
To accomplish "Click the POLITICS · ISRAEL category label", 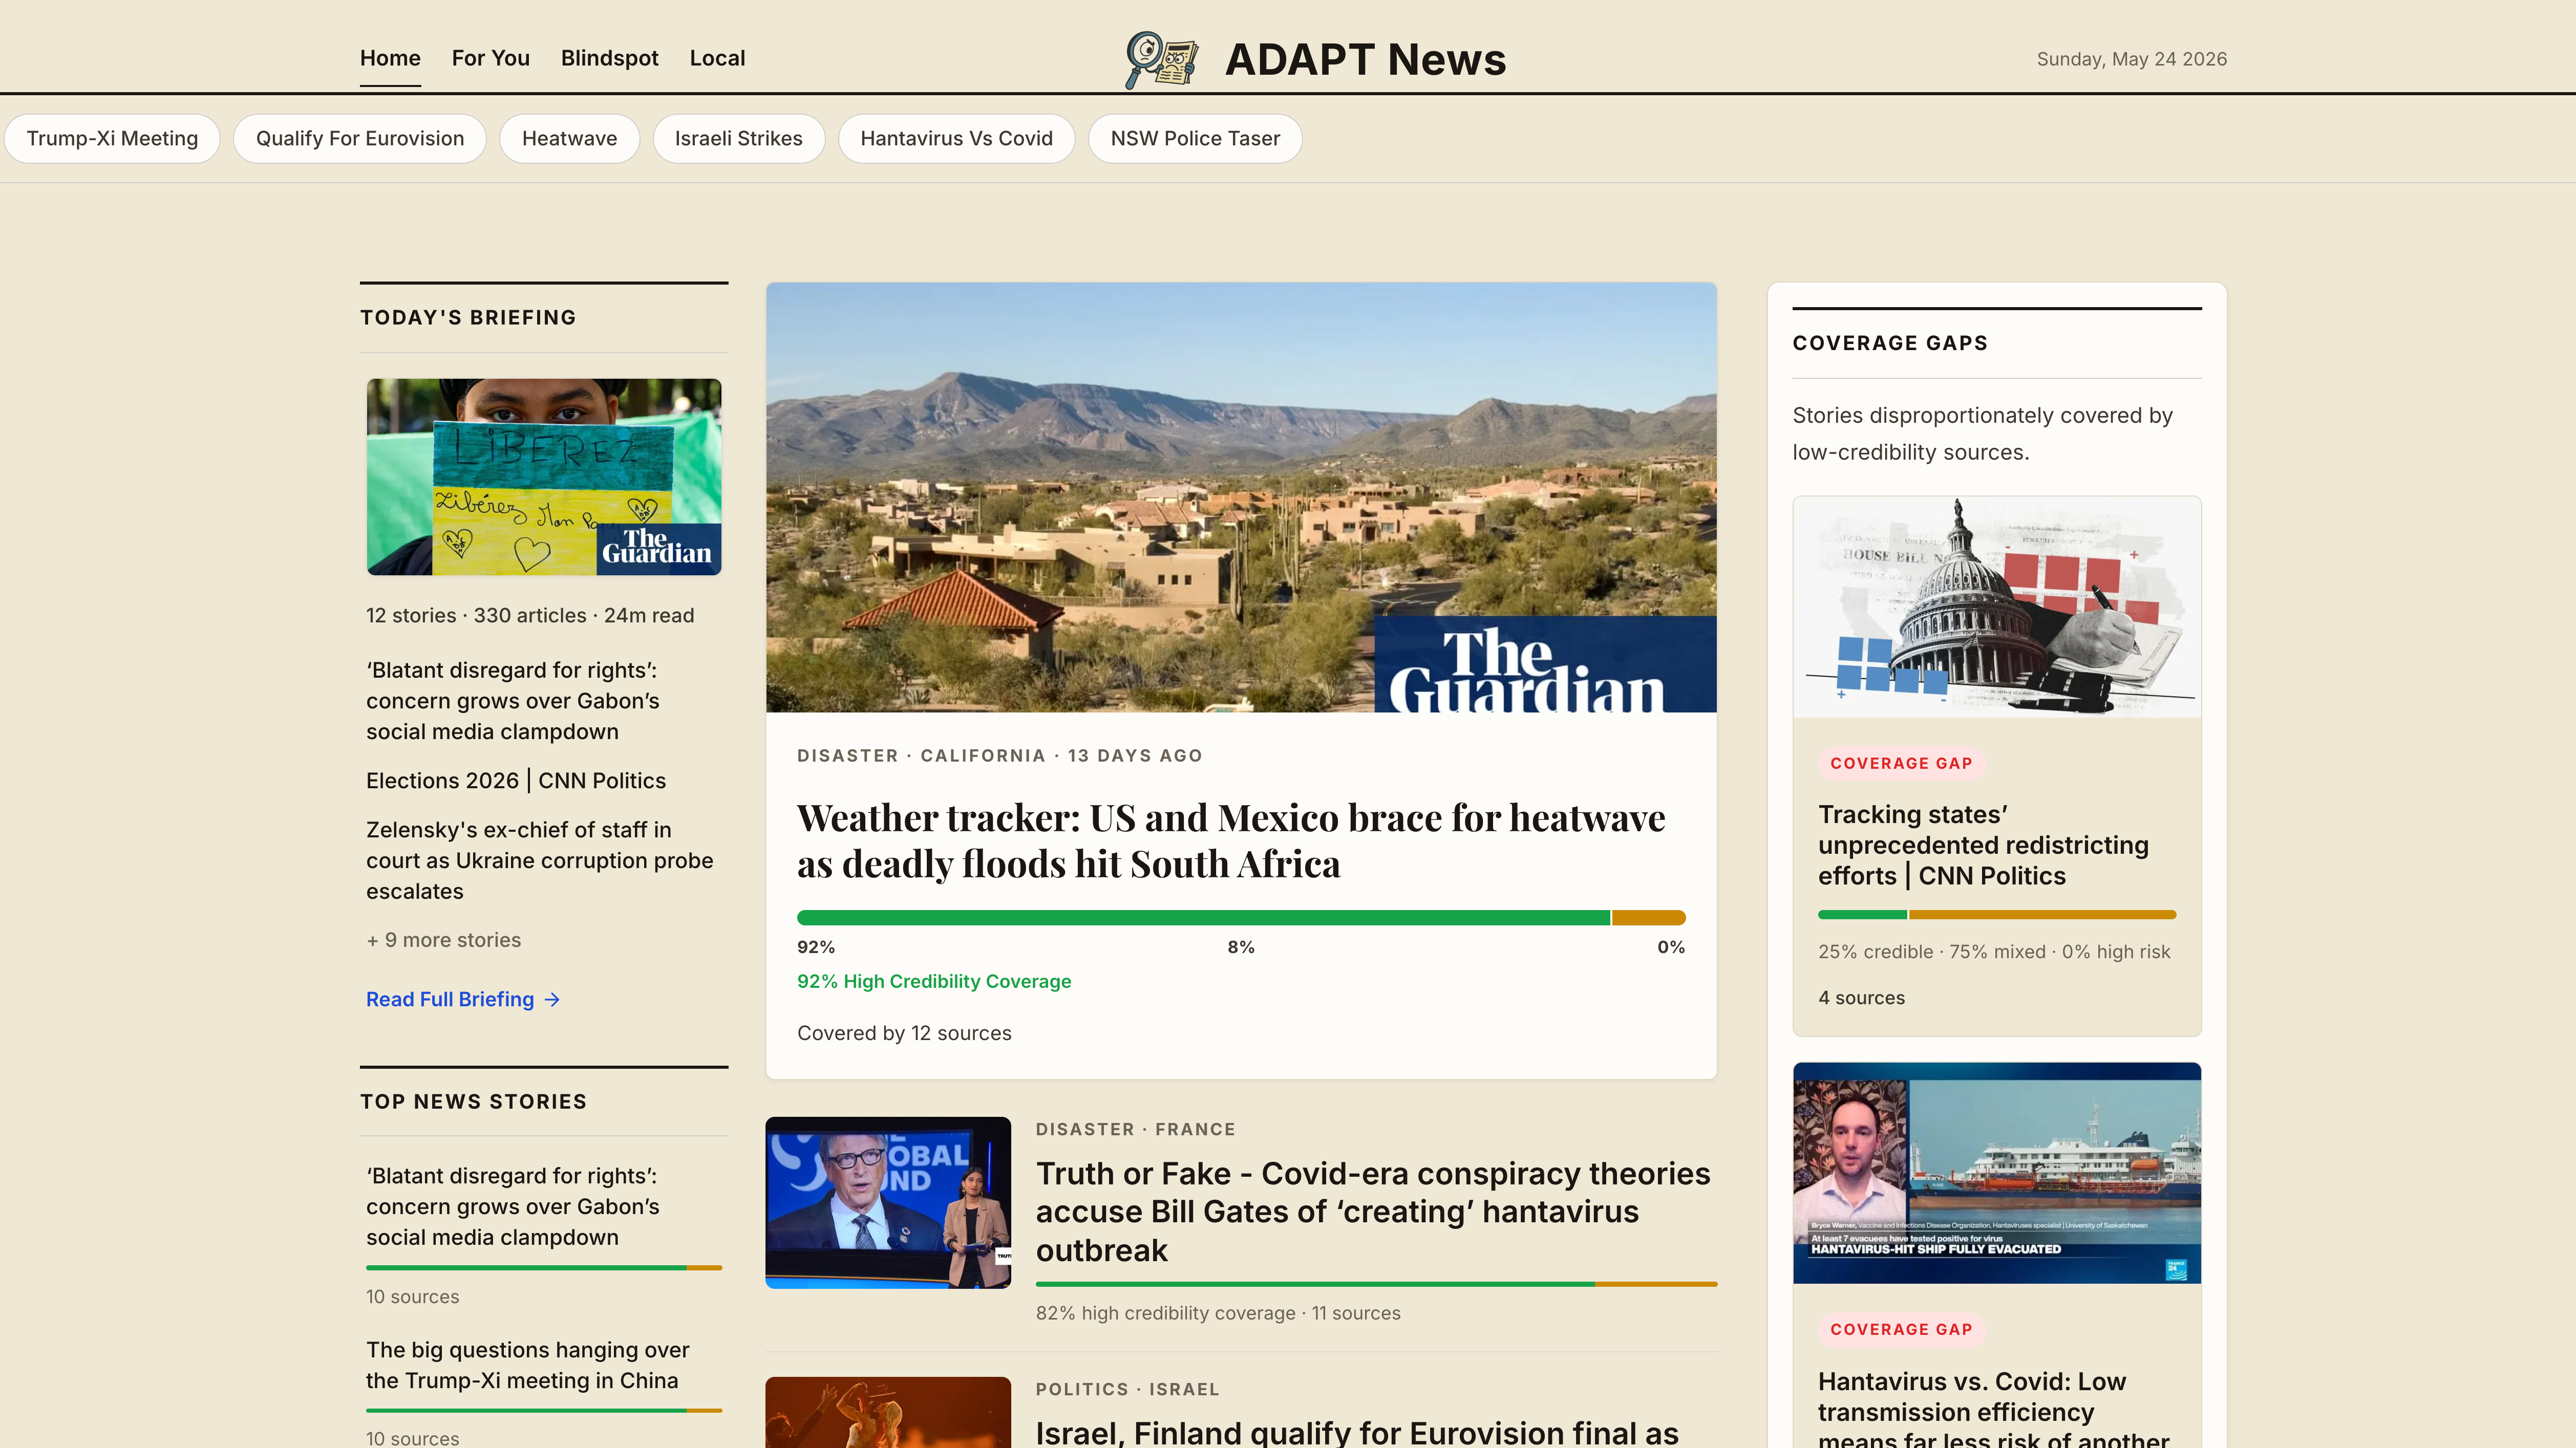I will point(1127,1389).
